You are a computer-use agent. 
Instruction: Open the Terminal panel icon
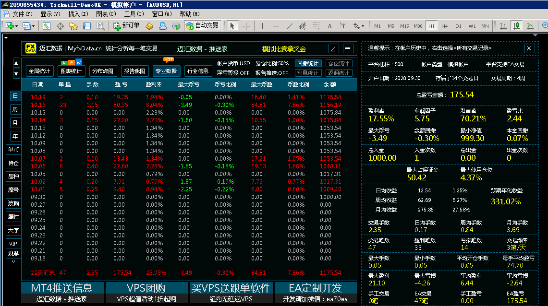pos(87,26)
